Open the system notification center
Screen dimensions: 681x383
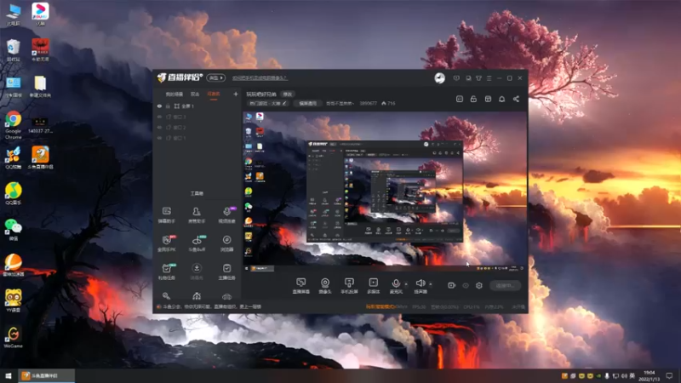pyautogui.click(x=669, y=375)
